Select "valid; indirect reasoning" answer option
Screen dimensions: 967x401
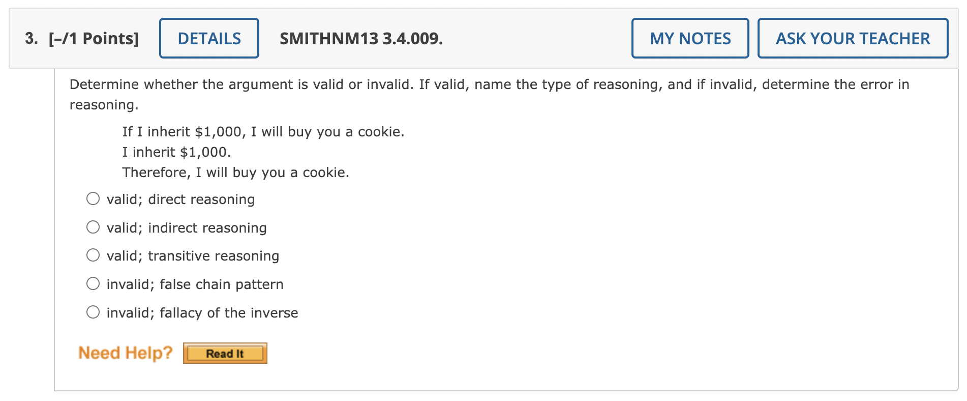pyautogui.click(x=186, y=227)
